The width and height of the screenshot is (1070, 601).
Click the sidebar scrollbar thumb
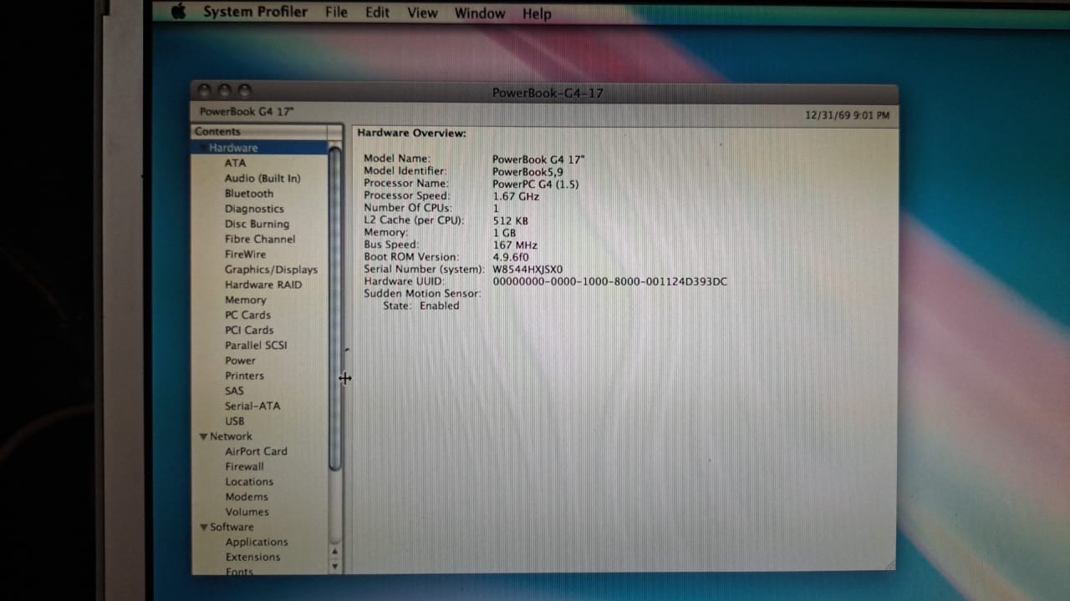[x=334, y=309]
